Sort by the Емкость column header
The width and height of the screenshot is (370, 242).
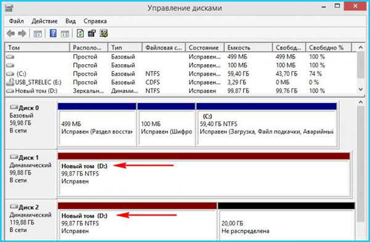pos(249,47)
